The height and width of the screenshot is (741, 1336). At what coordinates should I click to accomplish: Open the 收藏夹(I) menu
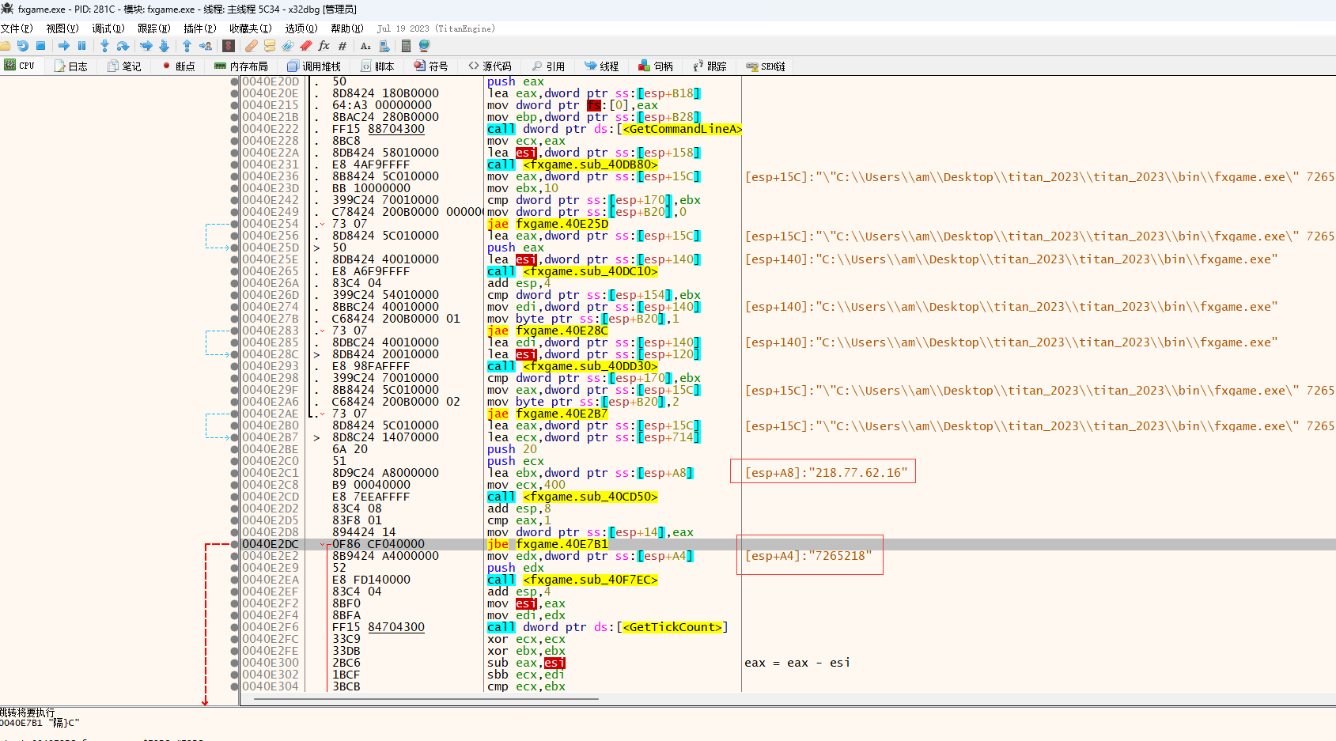[251, 28]
